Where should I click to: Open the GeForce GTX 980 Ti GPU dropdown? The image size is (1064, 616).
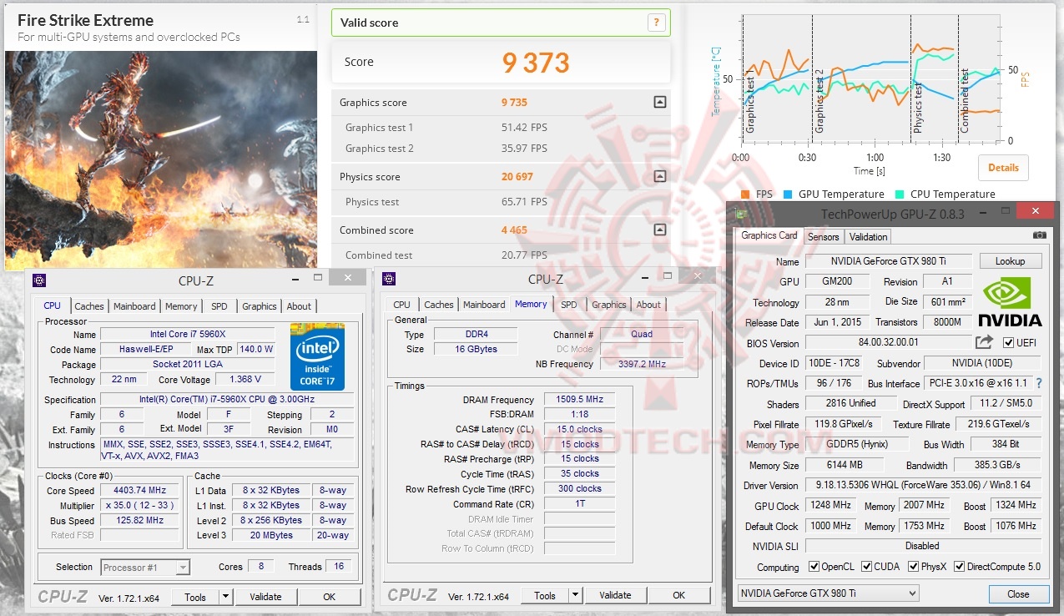(828, 593)
